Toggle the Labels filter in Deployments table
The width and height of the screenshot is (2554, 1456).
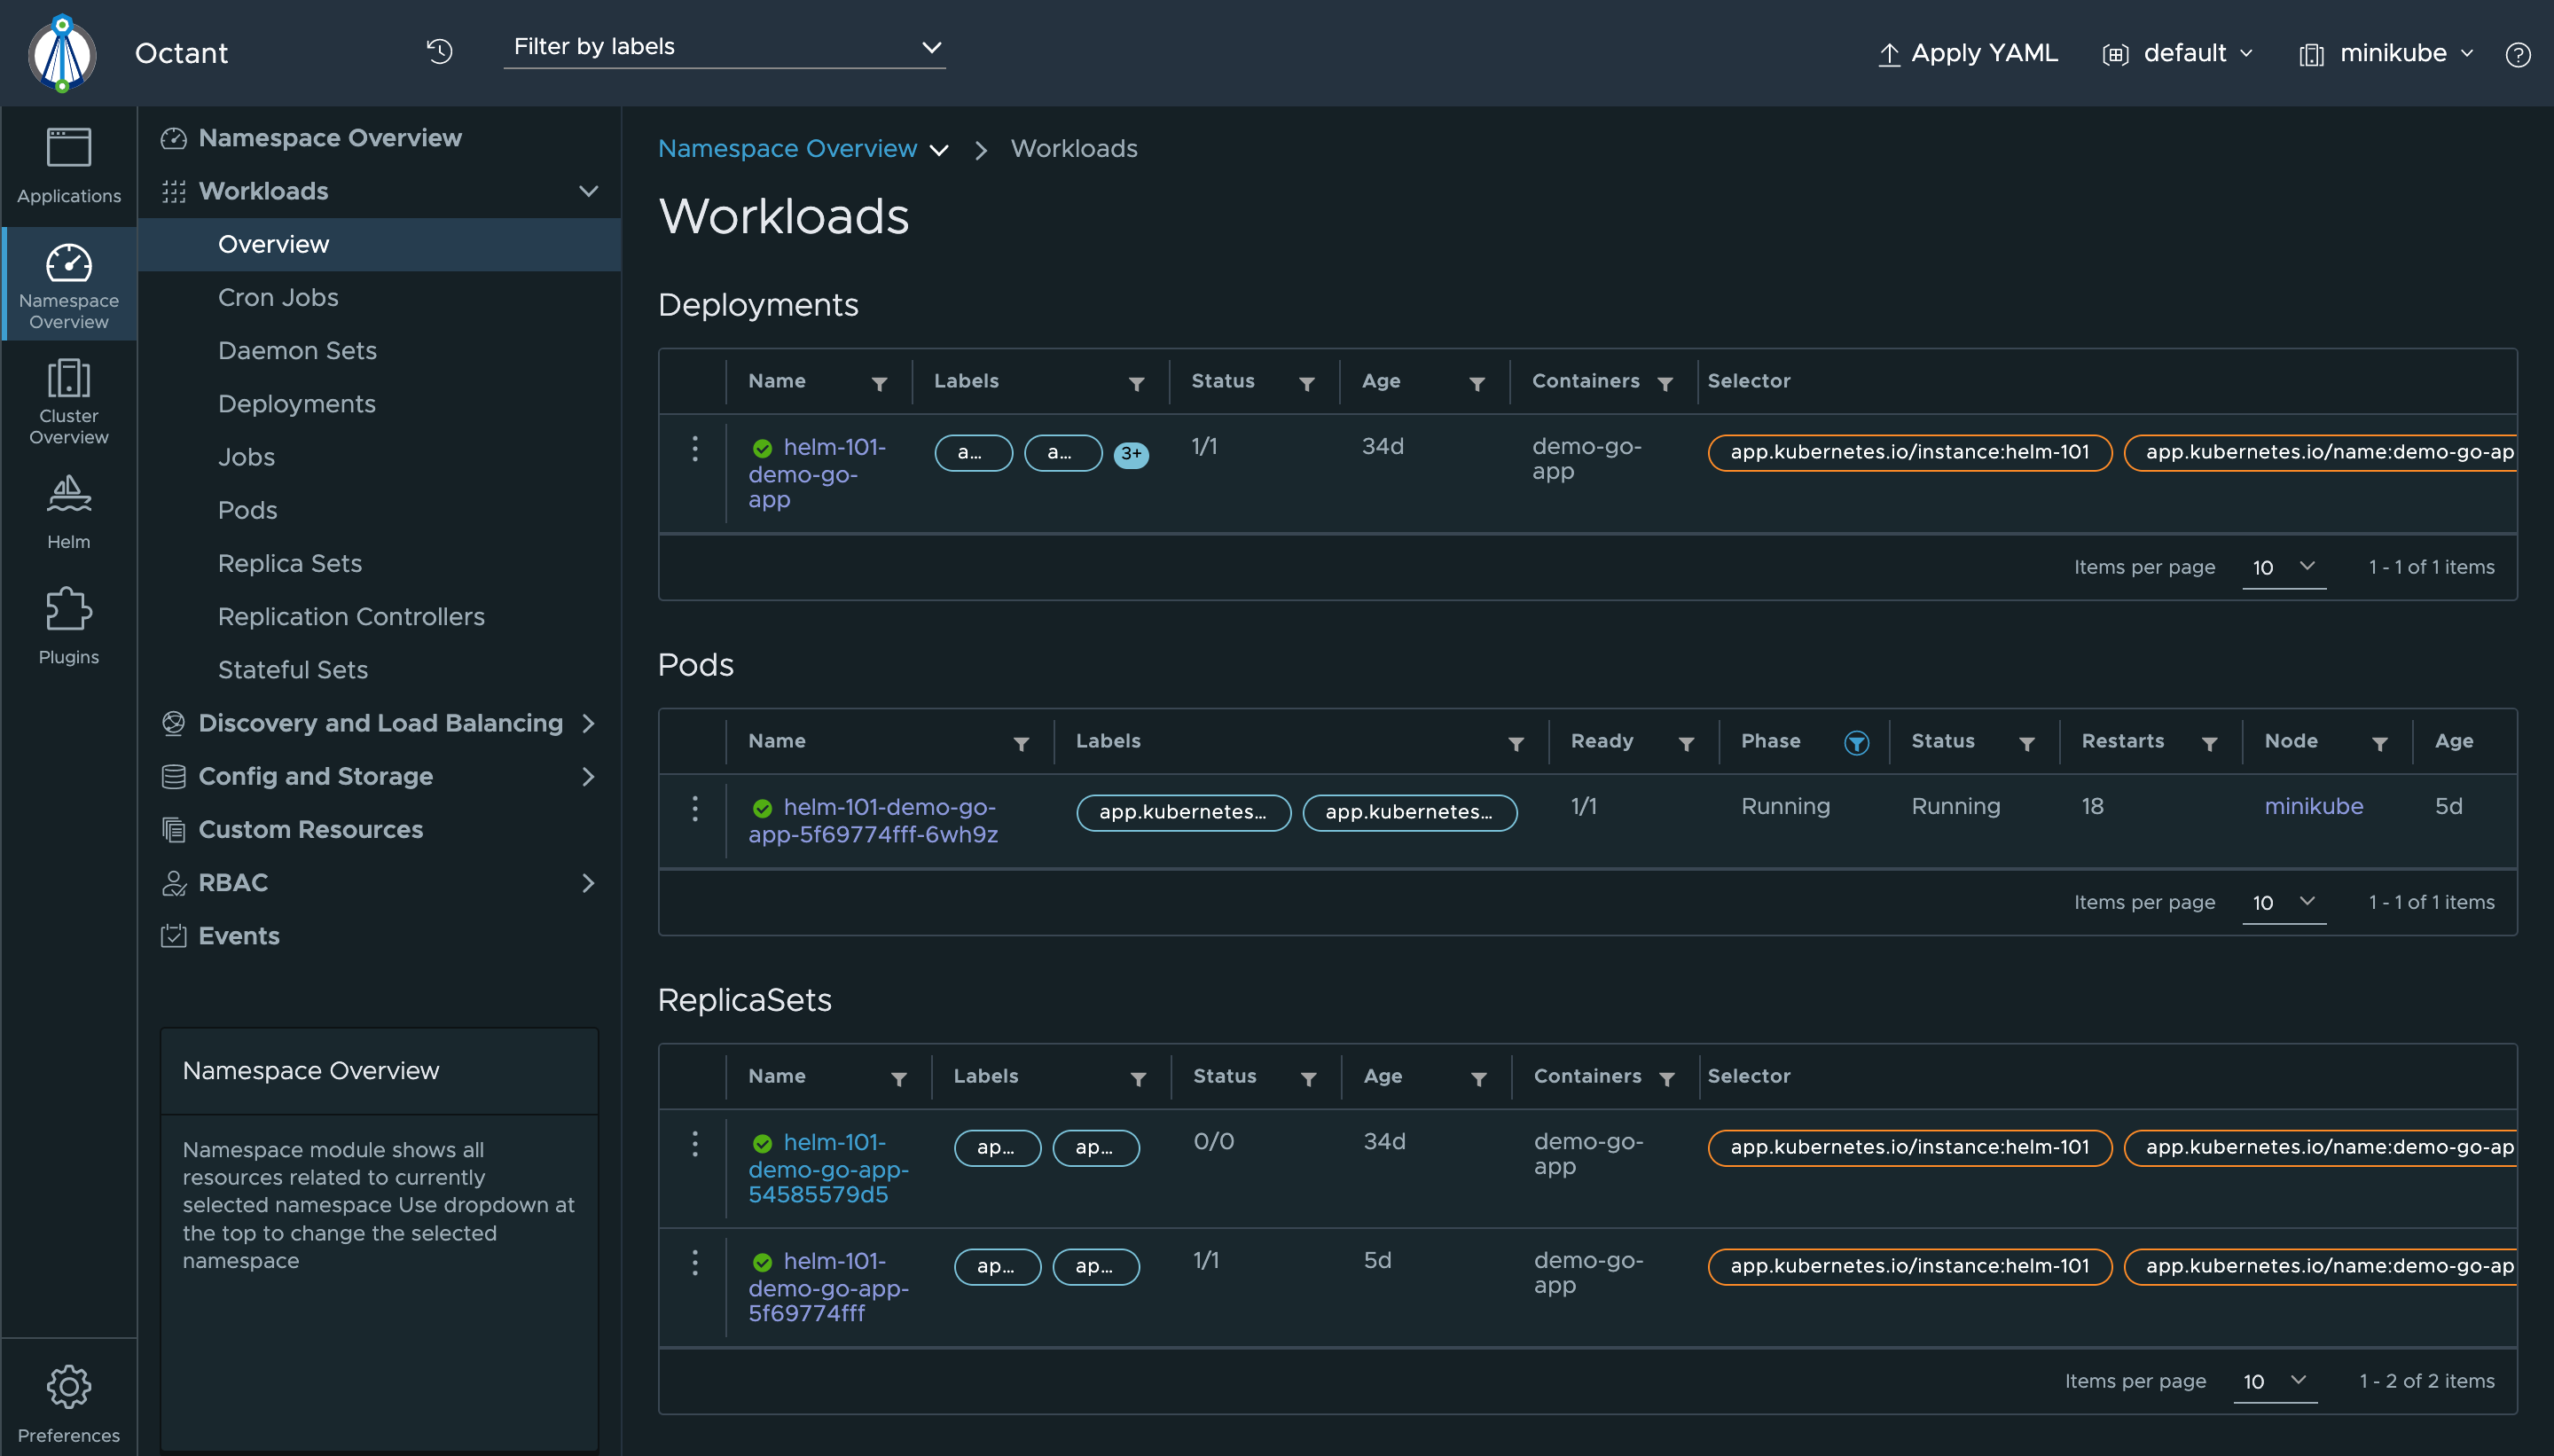point(1135,382)
